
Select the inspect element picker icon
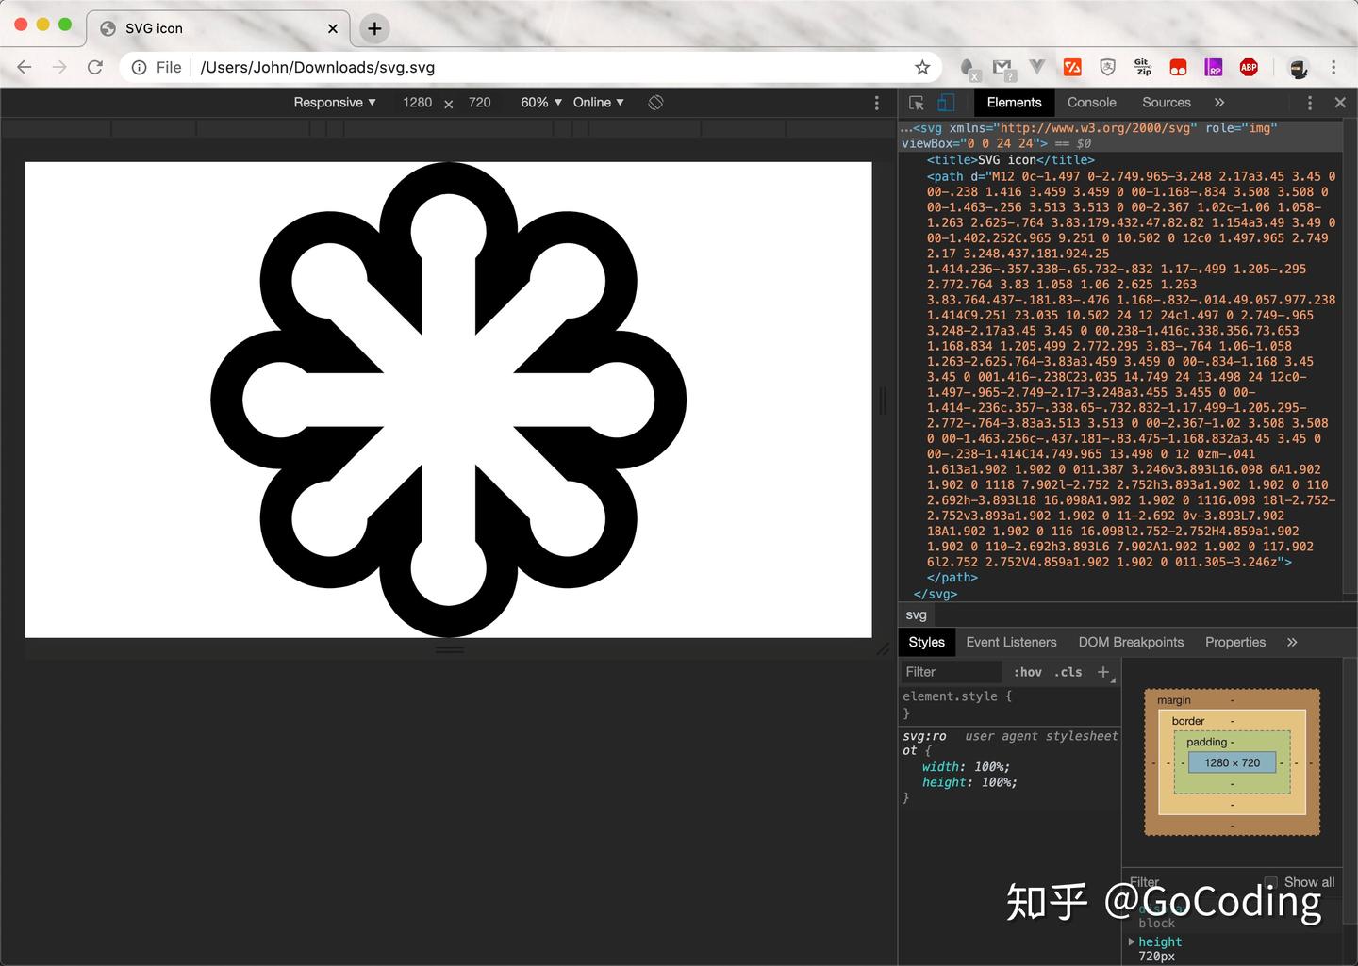(915, 102)
